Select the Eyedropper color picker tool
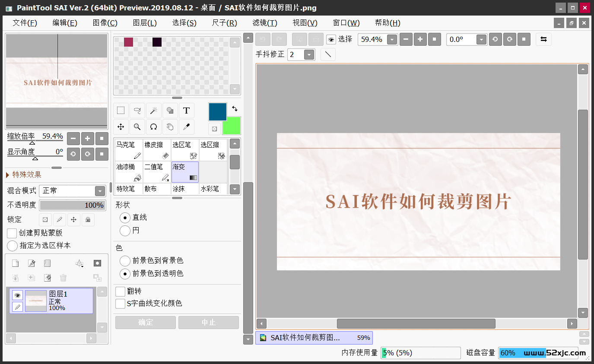The height and width of the screenshot is (364, 594). (186, 127)
